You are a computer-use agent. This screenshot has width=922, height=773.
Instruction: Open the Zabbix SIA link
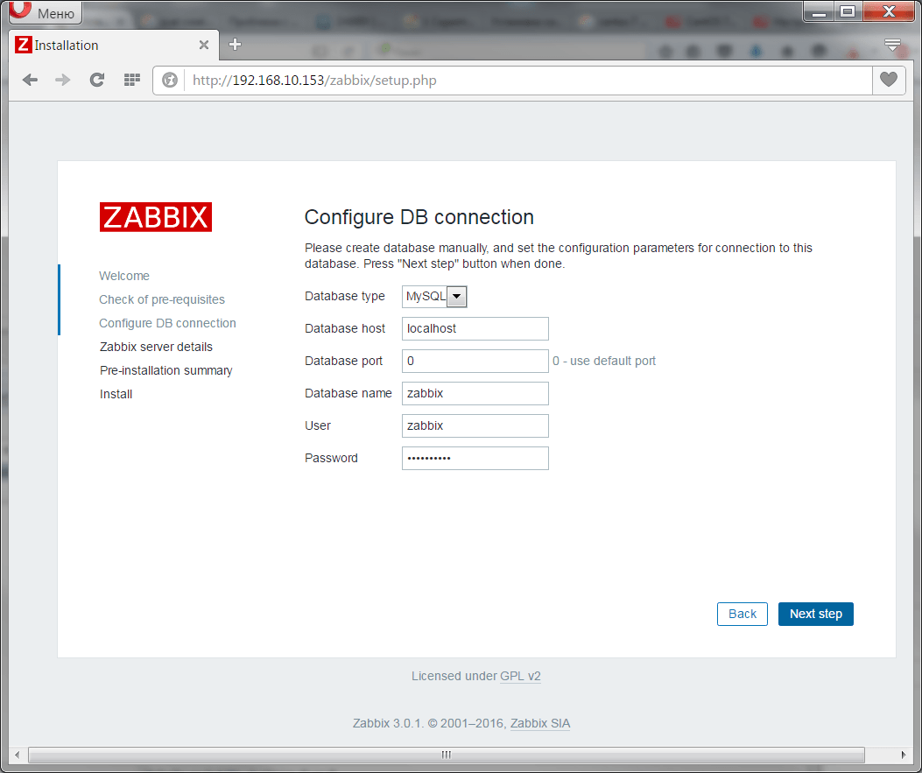click(x=540, y=723)
